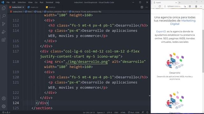Image resolution: width=204 pixels, height=114 pixels.
Task: Open the Manage gear icon
Action: coord(4,106)
